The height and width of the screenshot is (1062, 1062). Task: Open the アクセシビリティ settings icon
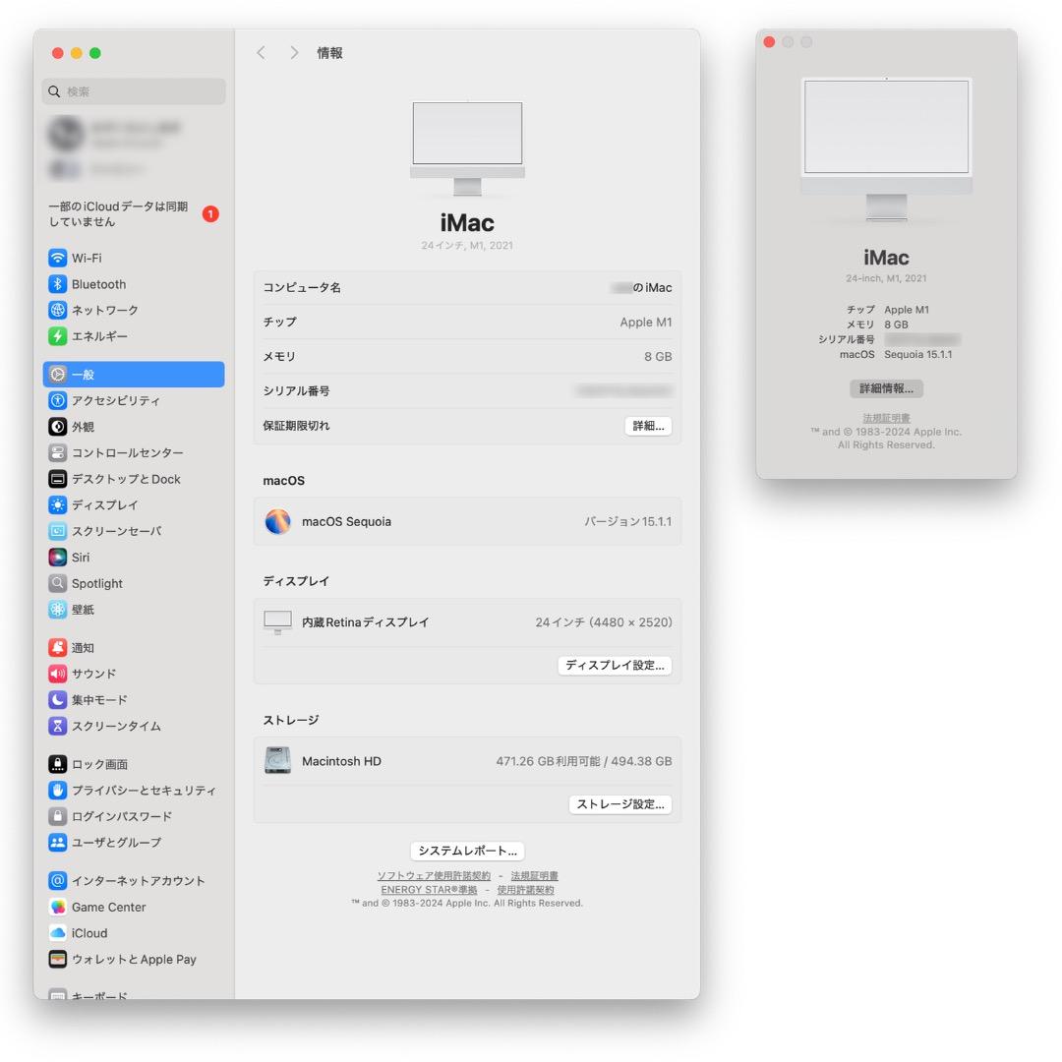pyautogui.click(x=56, y=400)
